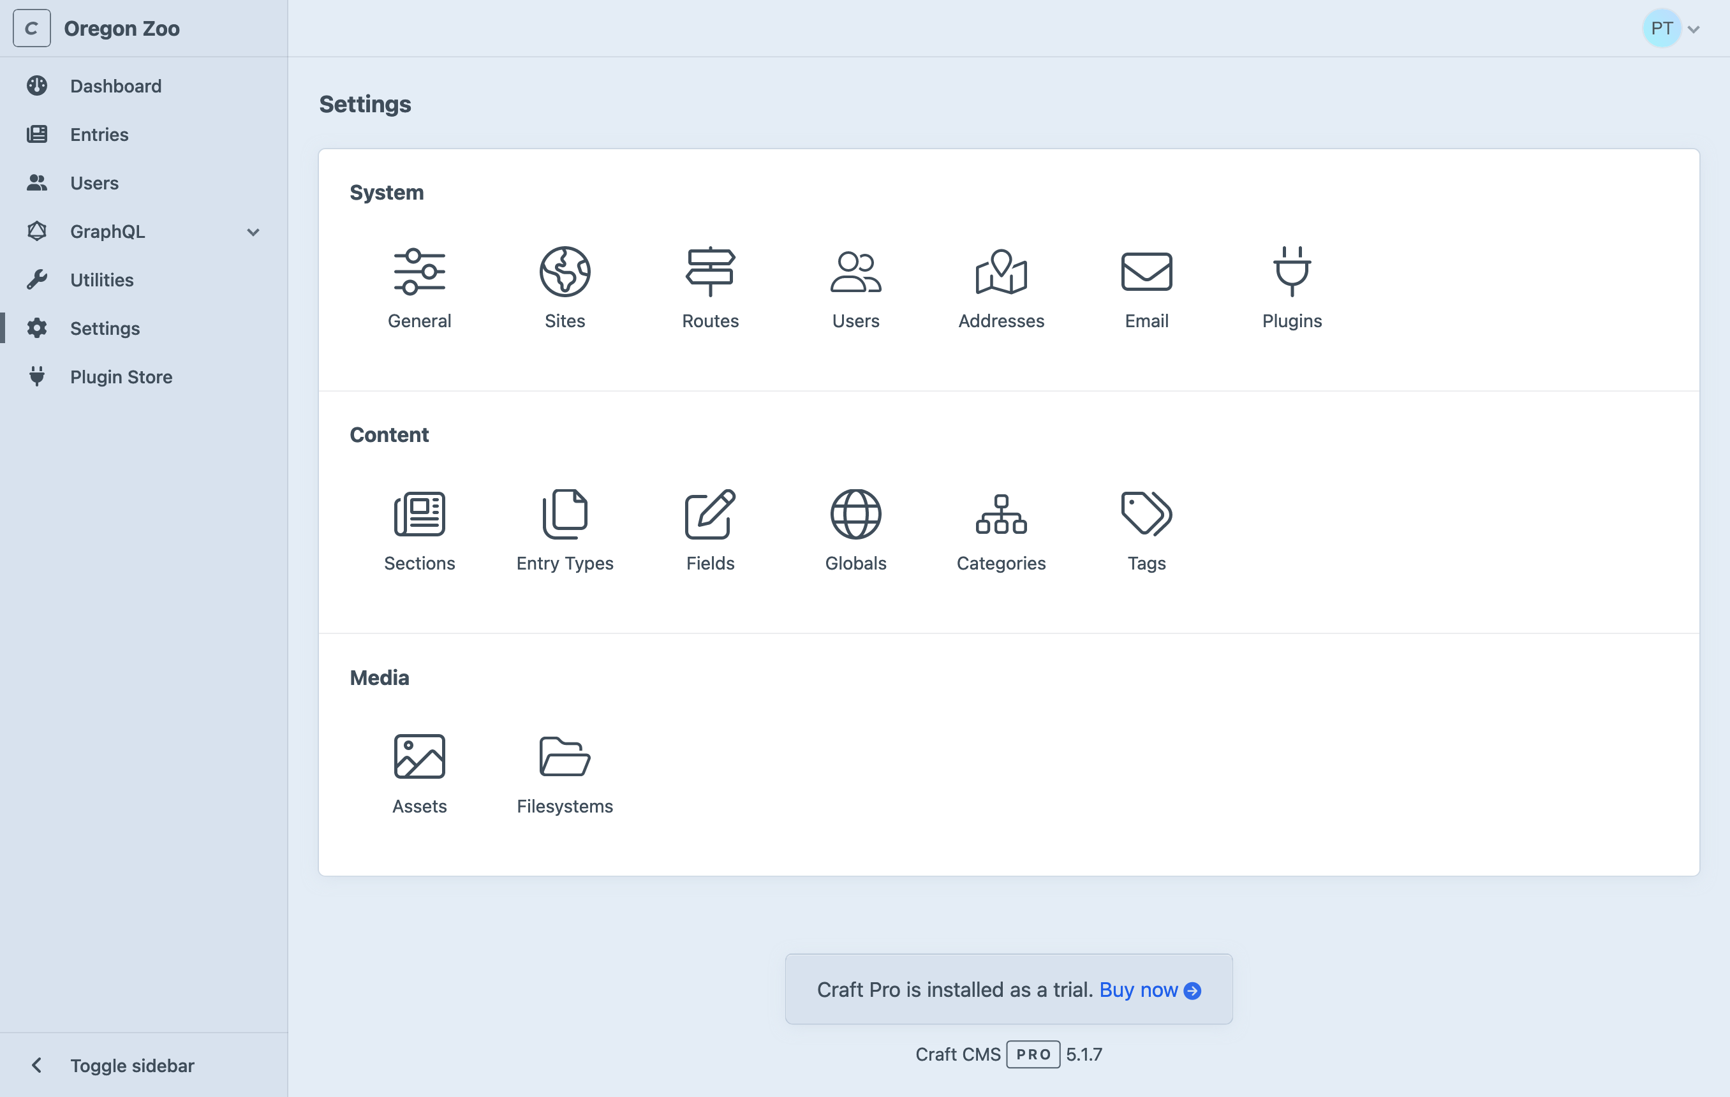Open Filesystems settings
The height and width of the screenshot is (1097, 1730).
coord(565,772)
